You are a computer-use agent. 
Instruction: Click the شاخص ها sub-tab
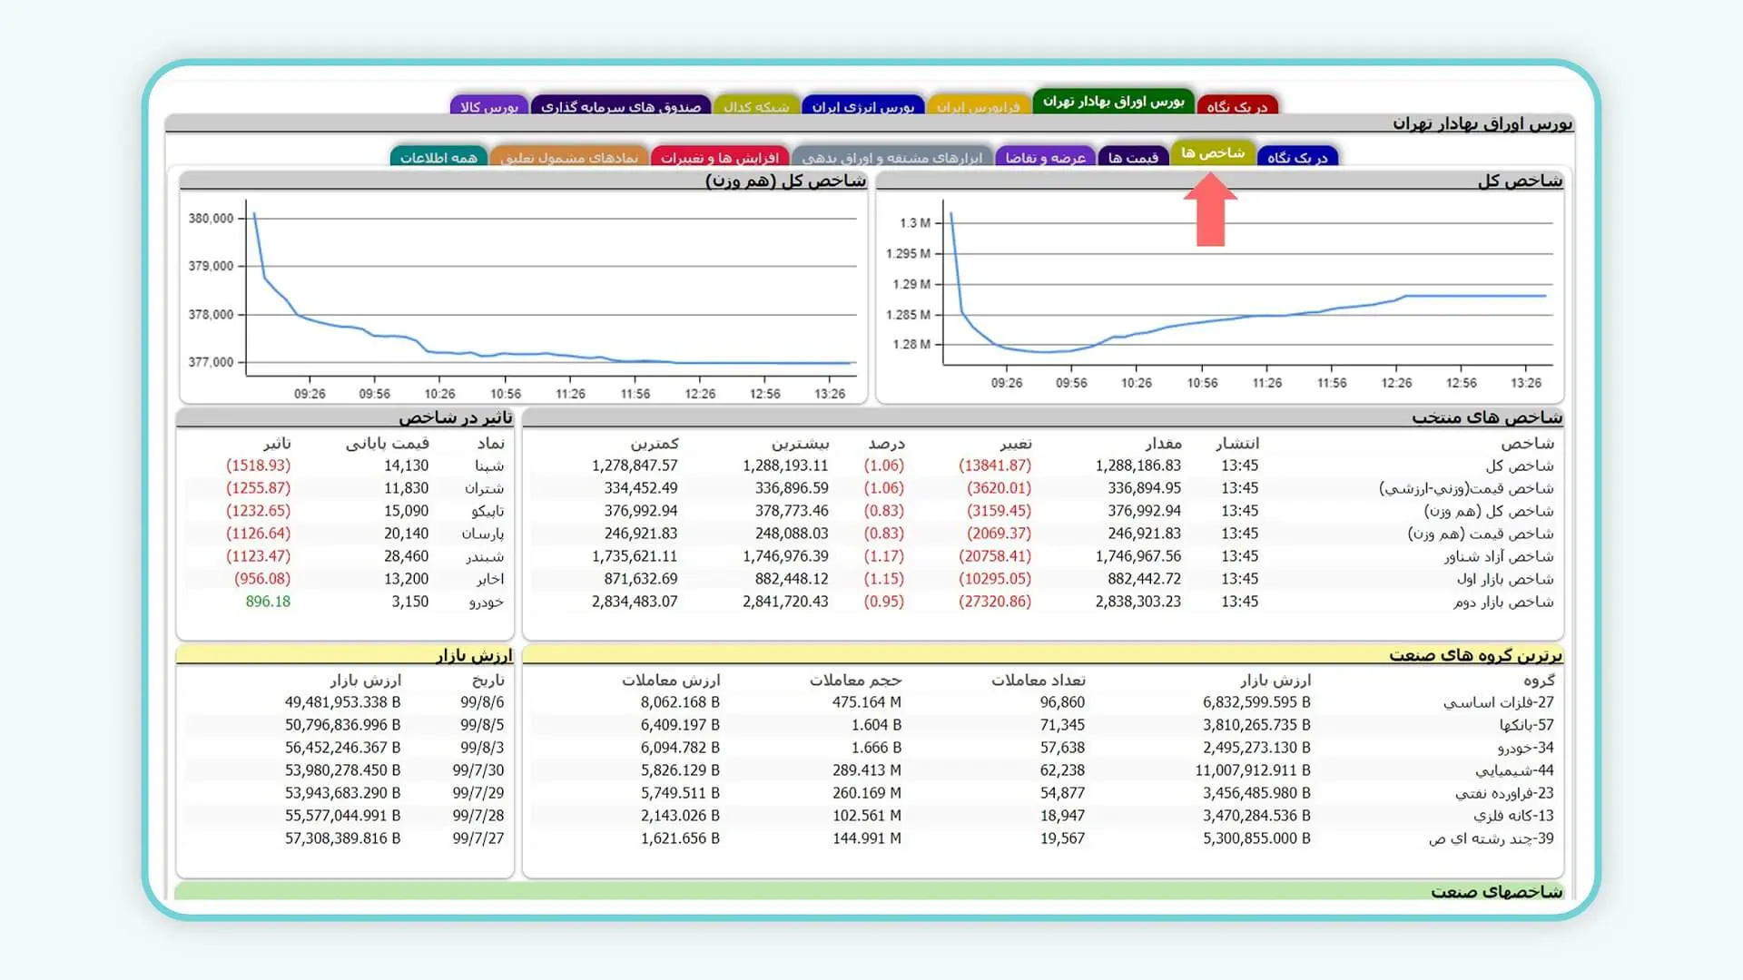1213,152
